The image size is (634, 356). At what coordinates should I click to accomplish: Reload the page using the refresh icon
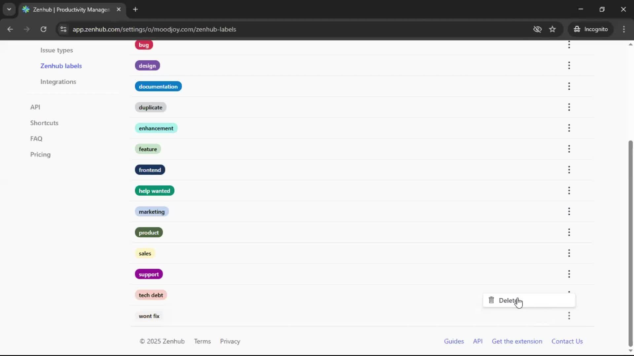43,29
